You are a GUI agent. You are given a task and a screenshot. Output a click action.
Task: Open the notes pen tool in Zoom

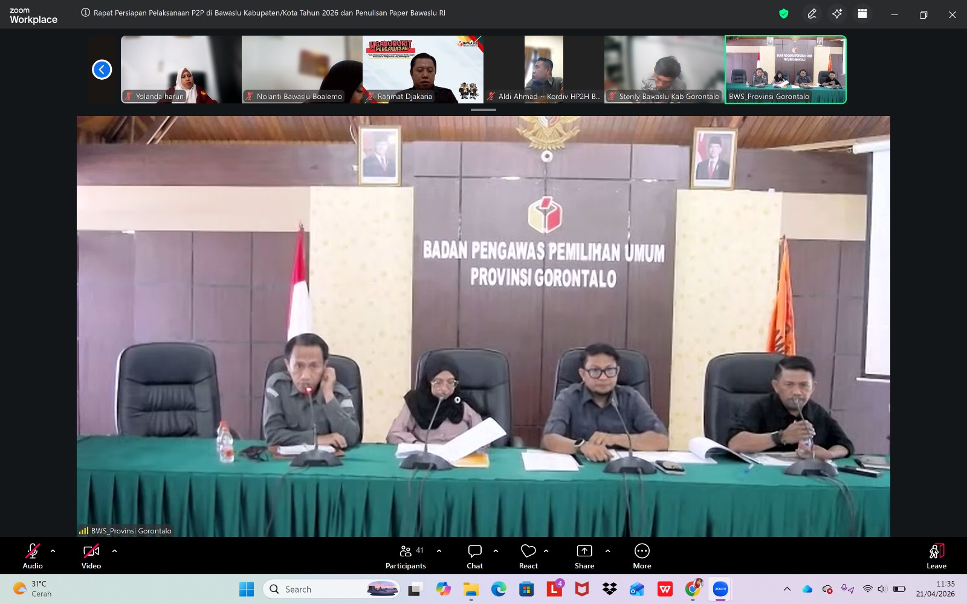coord(812,13)
